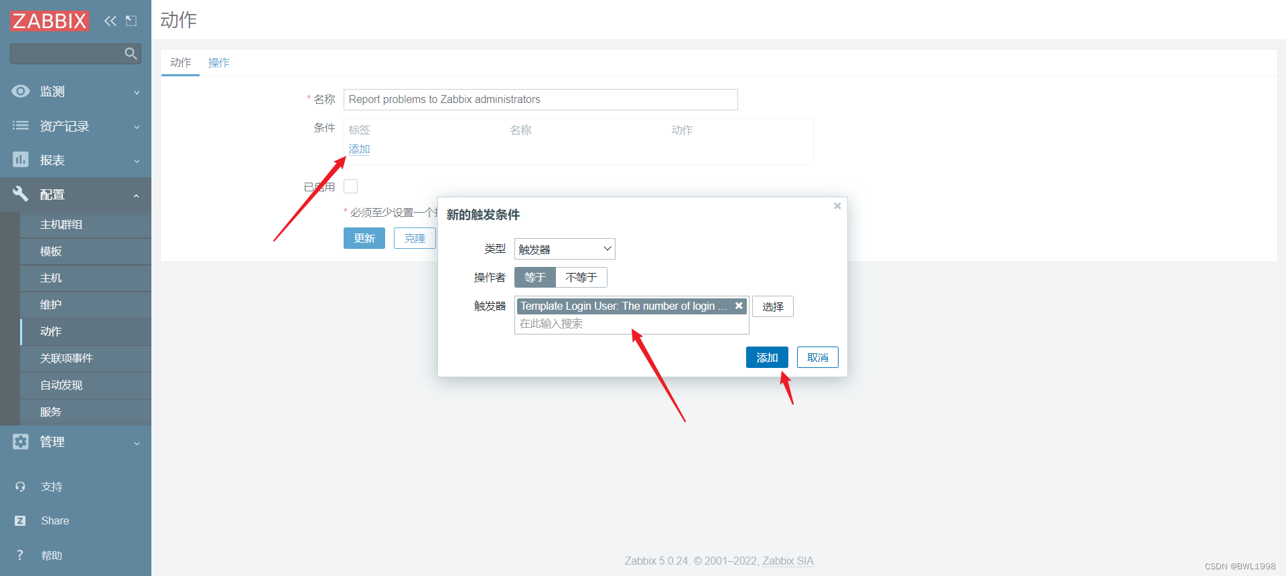Open Share in the sidebar
The width and height of the screenshot is (1286, 576).
[55, 520]
